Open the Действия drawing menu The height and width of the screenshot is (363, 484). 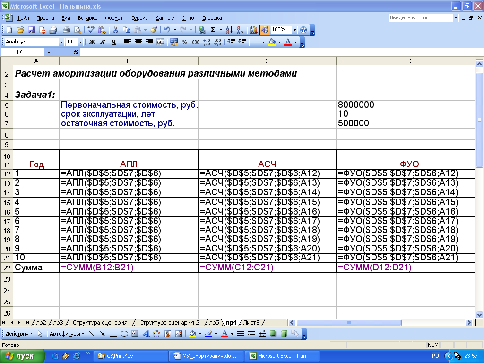coord(19,334)
